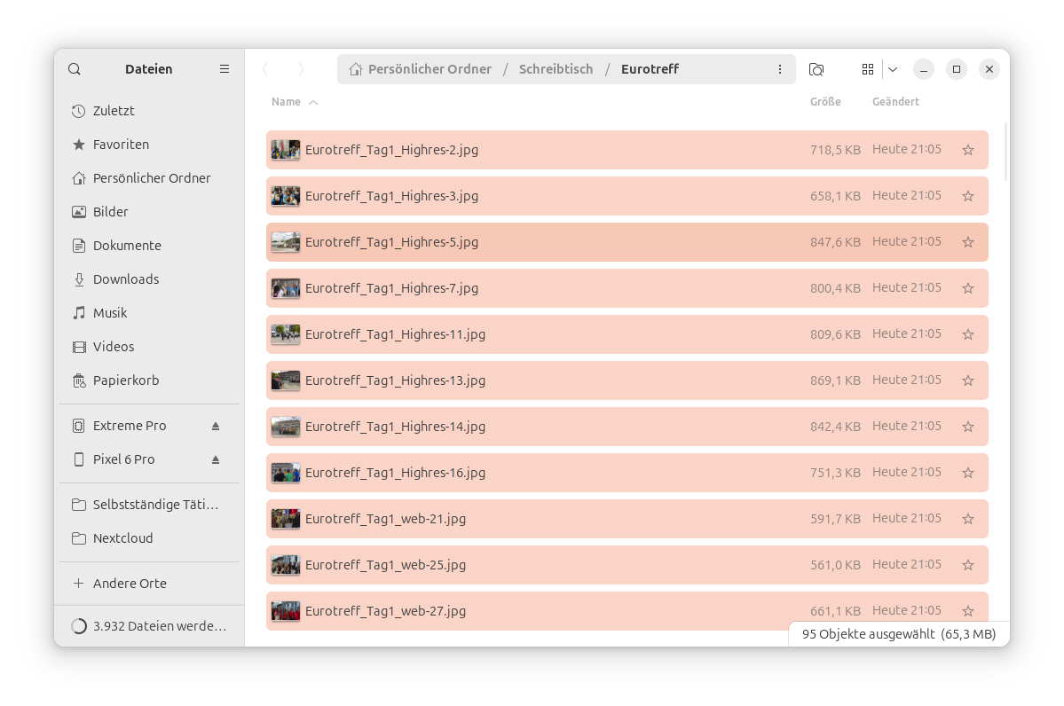Viewport: 1064px width, 706px height.
Task: Open Zuletzt in the sidebar
Action: point(114,111)
